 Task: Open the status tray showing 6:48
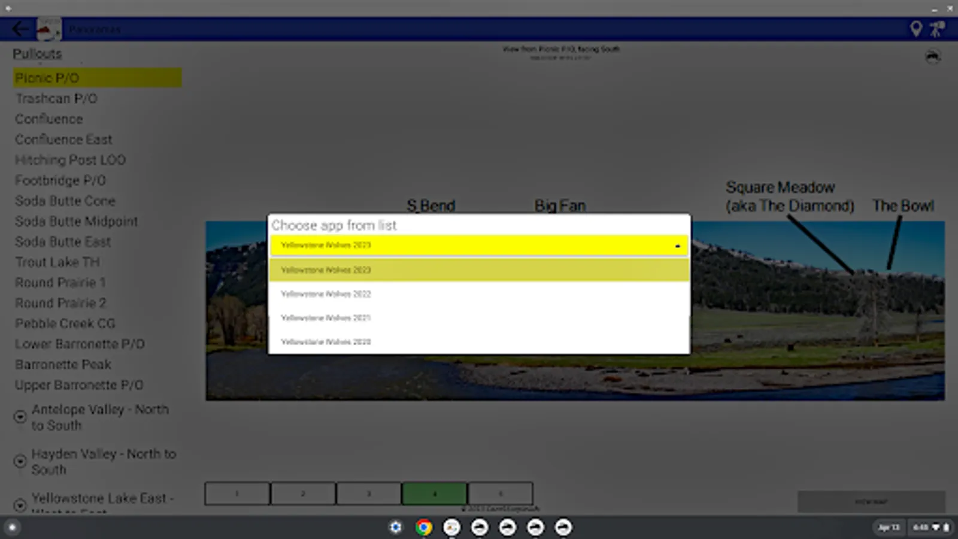pyautogui.click(x=930, y=528)
